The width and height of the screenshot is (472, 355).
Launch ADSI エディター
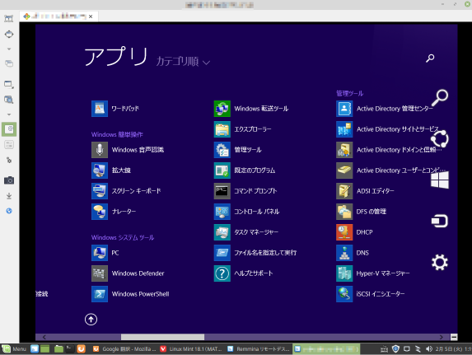[365, 191]
